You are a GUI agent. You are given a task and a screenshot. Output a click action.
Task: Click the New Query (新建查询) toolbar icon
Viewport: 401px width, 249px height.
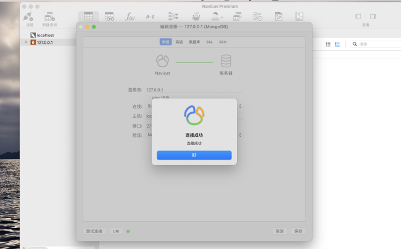pyautogui.click(x=49, y=17)
